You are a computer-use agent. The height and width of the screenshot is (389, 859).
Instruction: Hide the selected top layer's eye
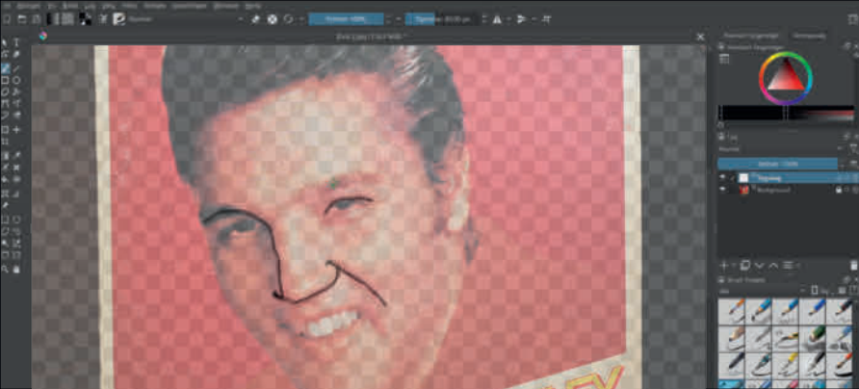[x=723, y=177]
